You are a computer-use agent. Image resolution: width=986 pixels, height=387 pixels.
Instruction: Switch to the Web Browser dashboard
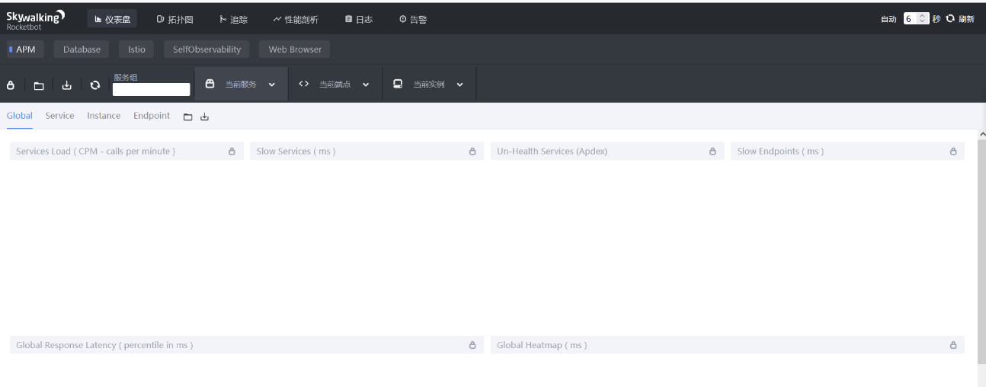click(x=295, y=50)
